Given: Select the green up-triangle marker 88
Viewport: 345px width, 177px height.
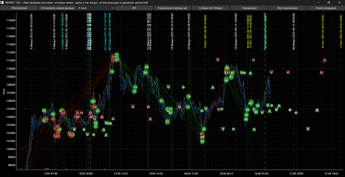Looking at the screenshot, I should [317, 110].
